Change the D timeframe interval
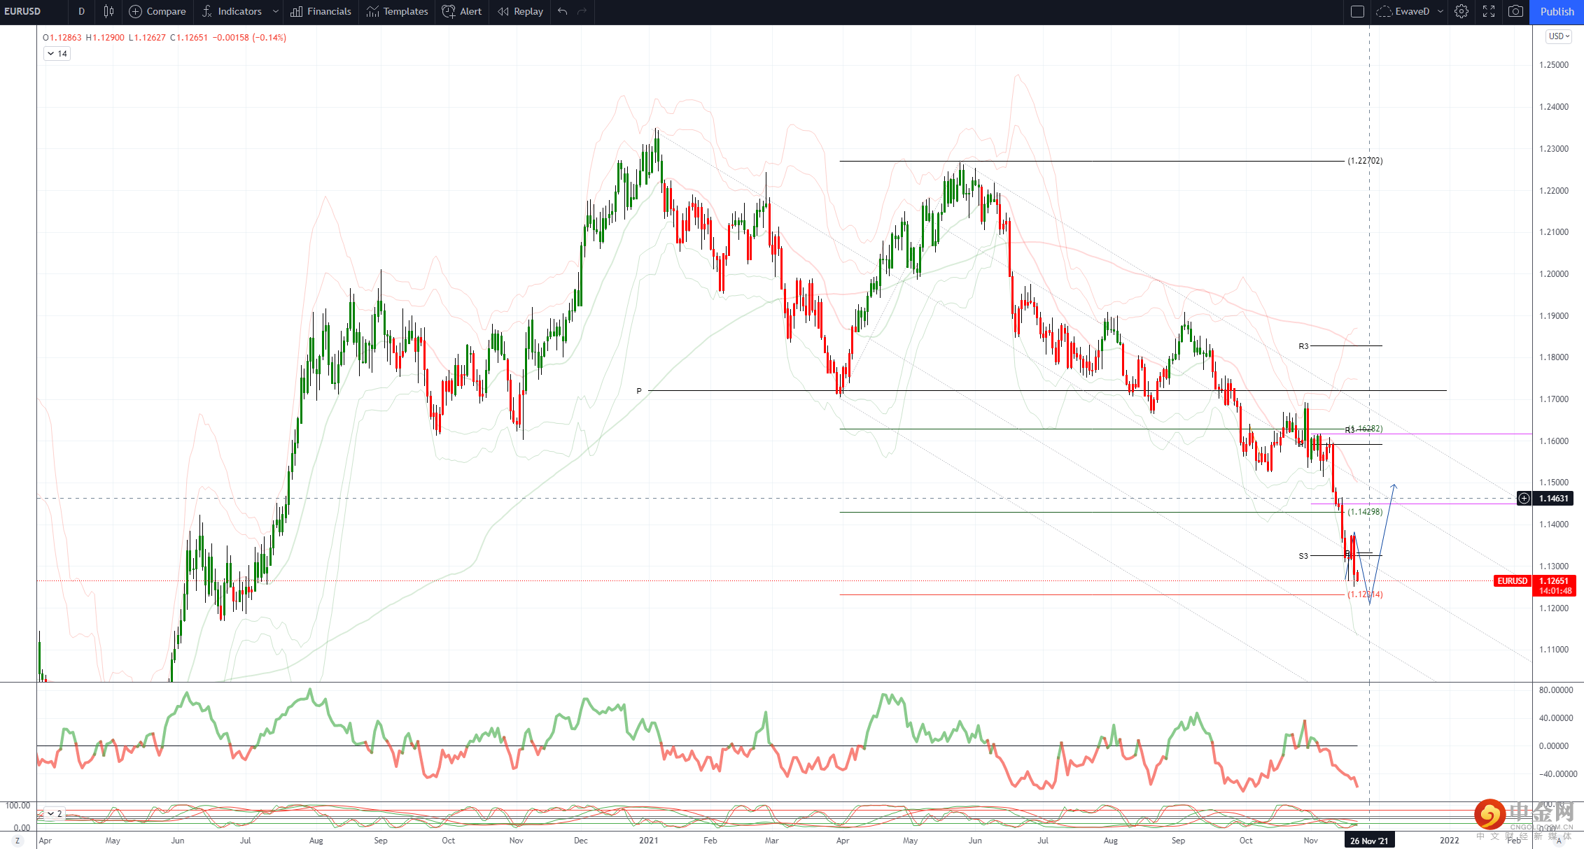The image size is (1584, 849). tap(81, 11)
